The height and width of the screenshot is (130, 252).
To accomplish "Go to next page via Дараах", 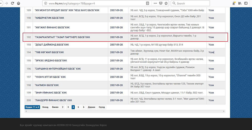I will 91,107.
